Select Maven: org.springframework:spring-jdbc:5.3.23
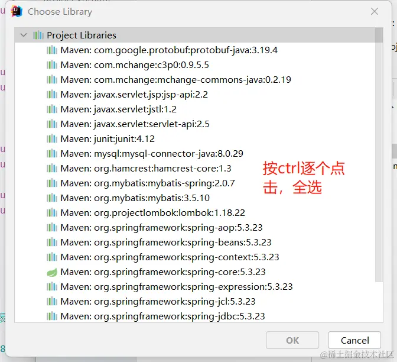Screen dimensions: 397x362 [x=163, y=316]
